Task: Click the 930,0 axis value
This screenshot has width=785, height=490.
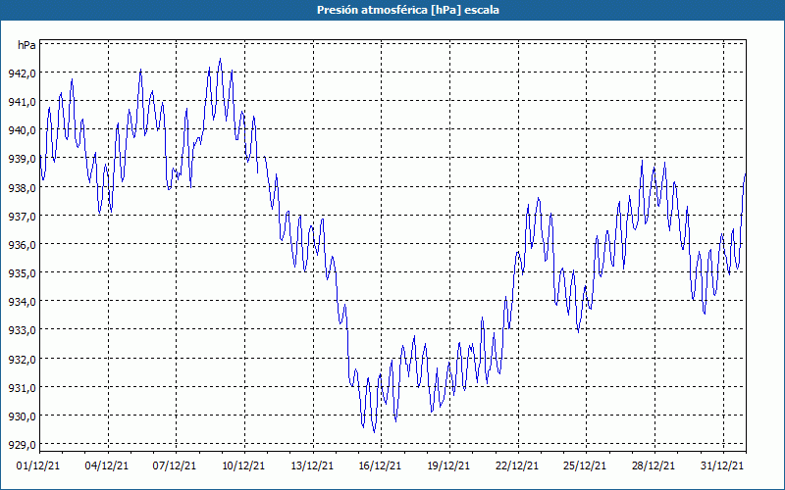Action: 22,416
